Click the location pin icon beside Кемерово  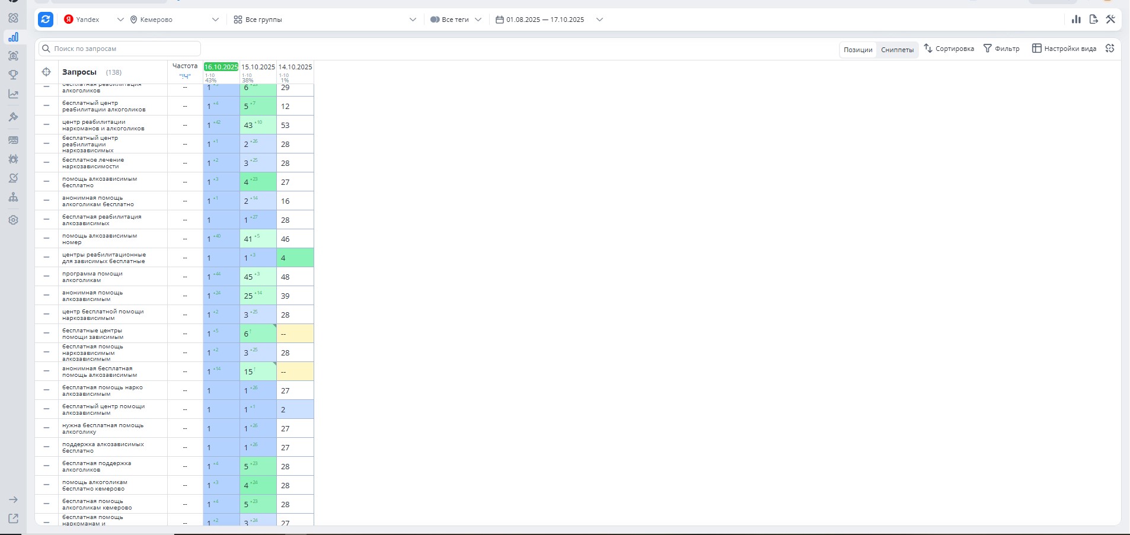pos(133,20)
